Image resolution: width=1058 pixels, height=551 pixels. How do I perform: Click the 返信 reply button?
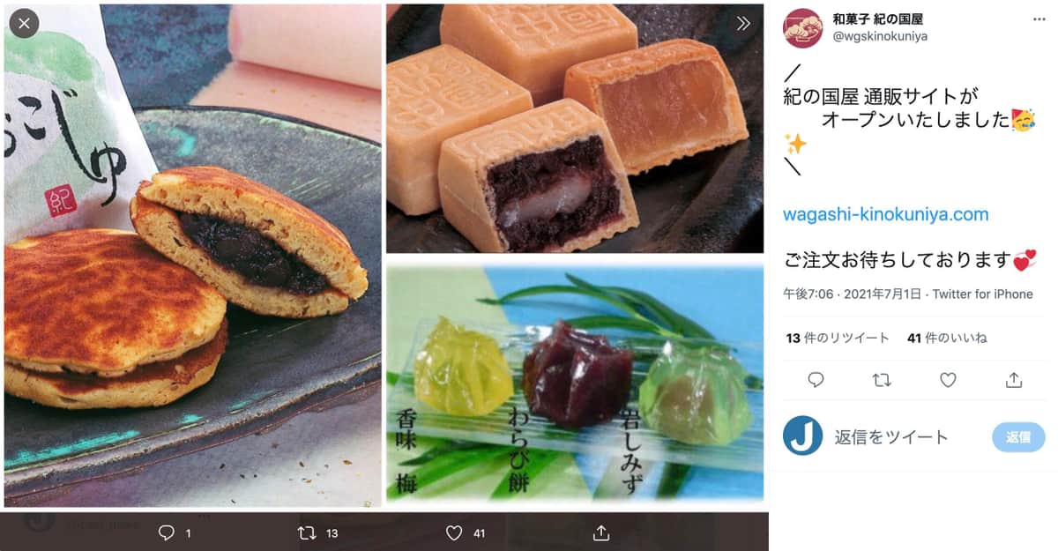point(1018,437)
